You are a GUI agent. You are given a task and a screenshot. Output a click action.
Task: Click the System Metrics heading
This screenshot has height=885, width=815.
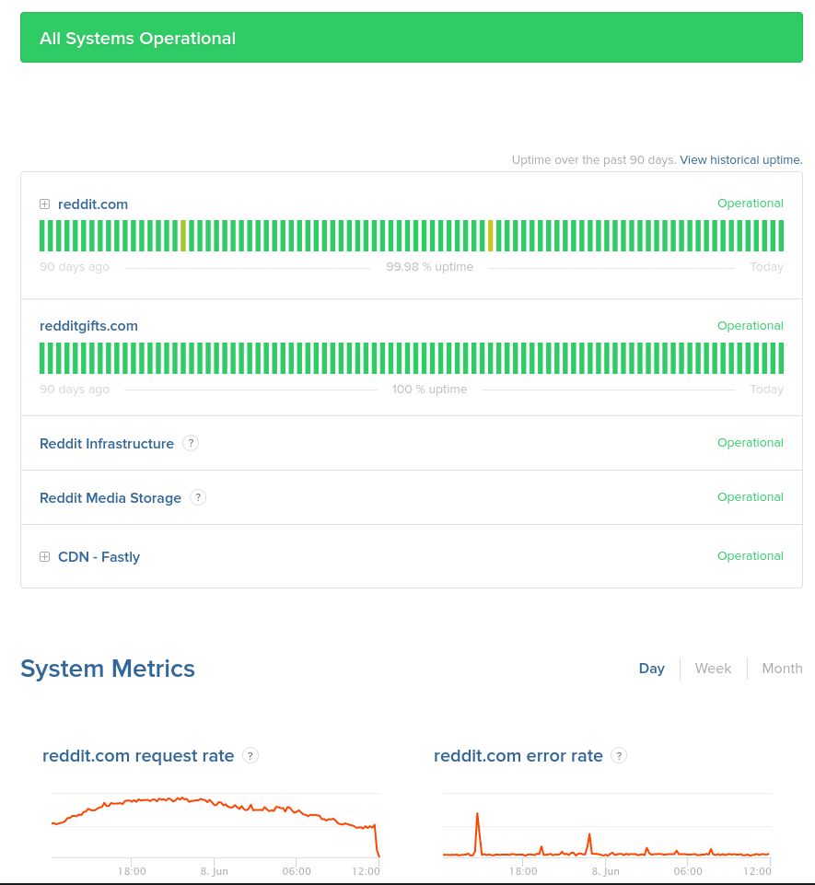[108, 669]
